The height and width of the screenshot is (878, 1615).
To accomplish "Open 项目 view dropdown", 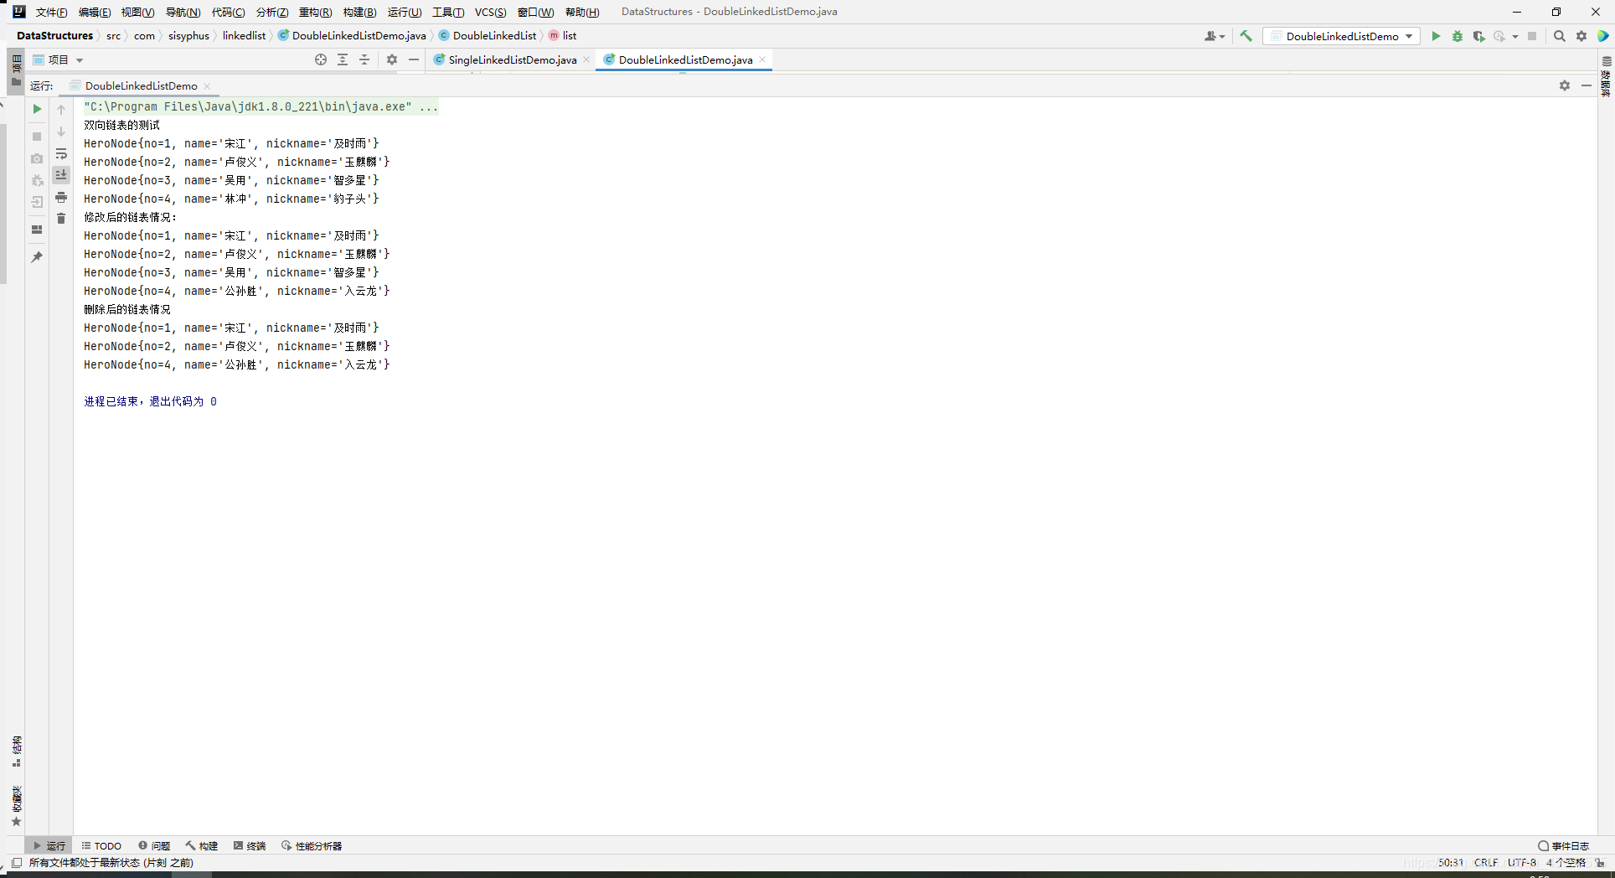I will click(x=58, y=60).
